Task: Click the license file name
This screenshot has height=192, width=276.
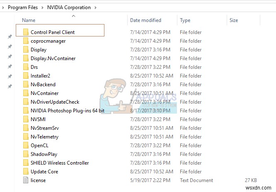Action: coord(38,180)
